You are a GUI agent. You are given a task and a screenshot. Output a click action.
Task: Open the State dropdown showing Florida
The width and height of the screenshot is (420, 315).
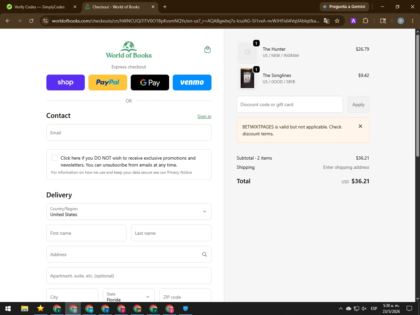coord(129,295)
